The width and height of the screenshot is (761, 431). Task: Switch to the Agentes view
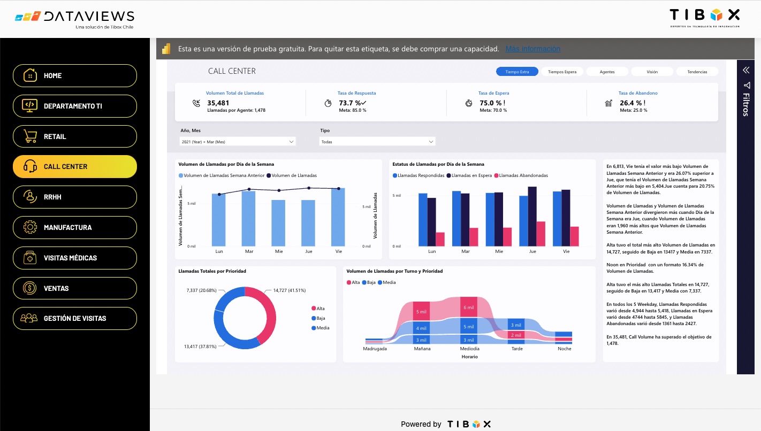coord(607,71)
